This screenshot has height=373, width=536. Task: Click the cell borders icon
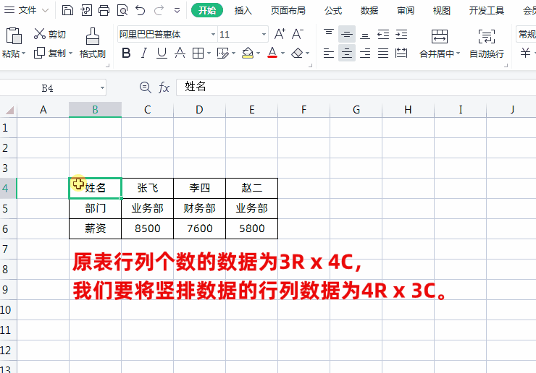pyautogui.click(x=198, y=53)
